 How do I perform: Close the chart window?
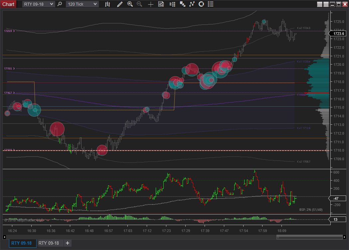(x=345, y=4)
